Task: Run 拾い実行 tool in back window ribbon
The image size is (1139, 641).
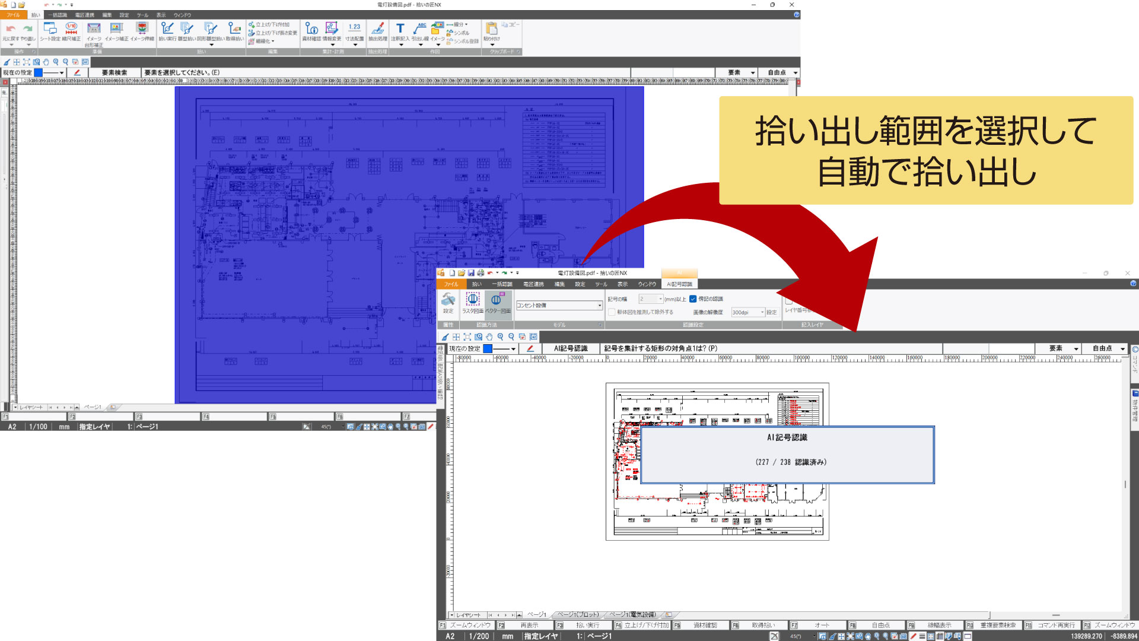Action: coord(167,32)
